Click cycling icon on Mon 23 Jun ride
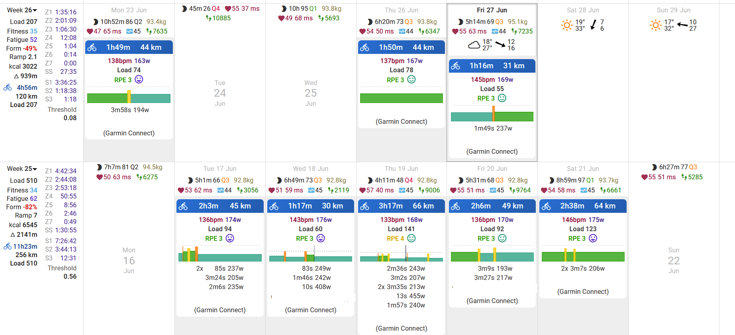Image resolution: width=735 pixels, height=335 pixels. click(x=92, y=48)
